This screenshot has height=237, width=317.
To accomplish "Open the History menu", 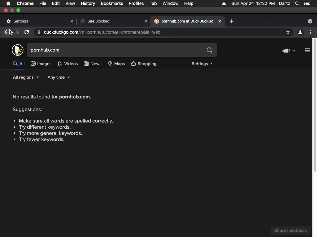I will pyautogui.click(x=88, y=3).
